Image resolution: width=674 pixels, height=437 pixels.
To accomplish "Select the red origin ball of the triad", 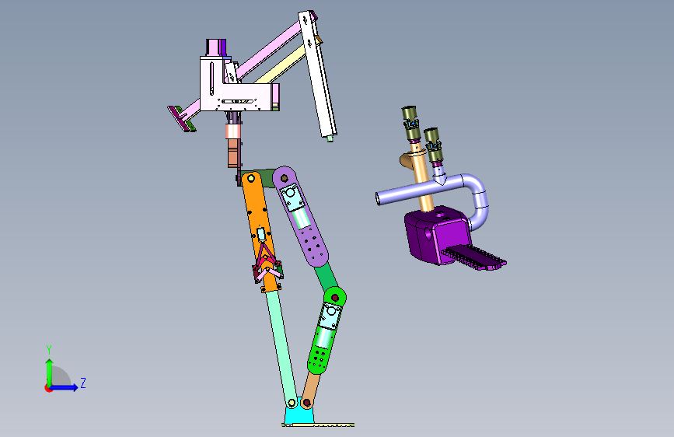I will coord(48,388).
